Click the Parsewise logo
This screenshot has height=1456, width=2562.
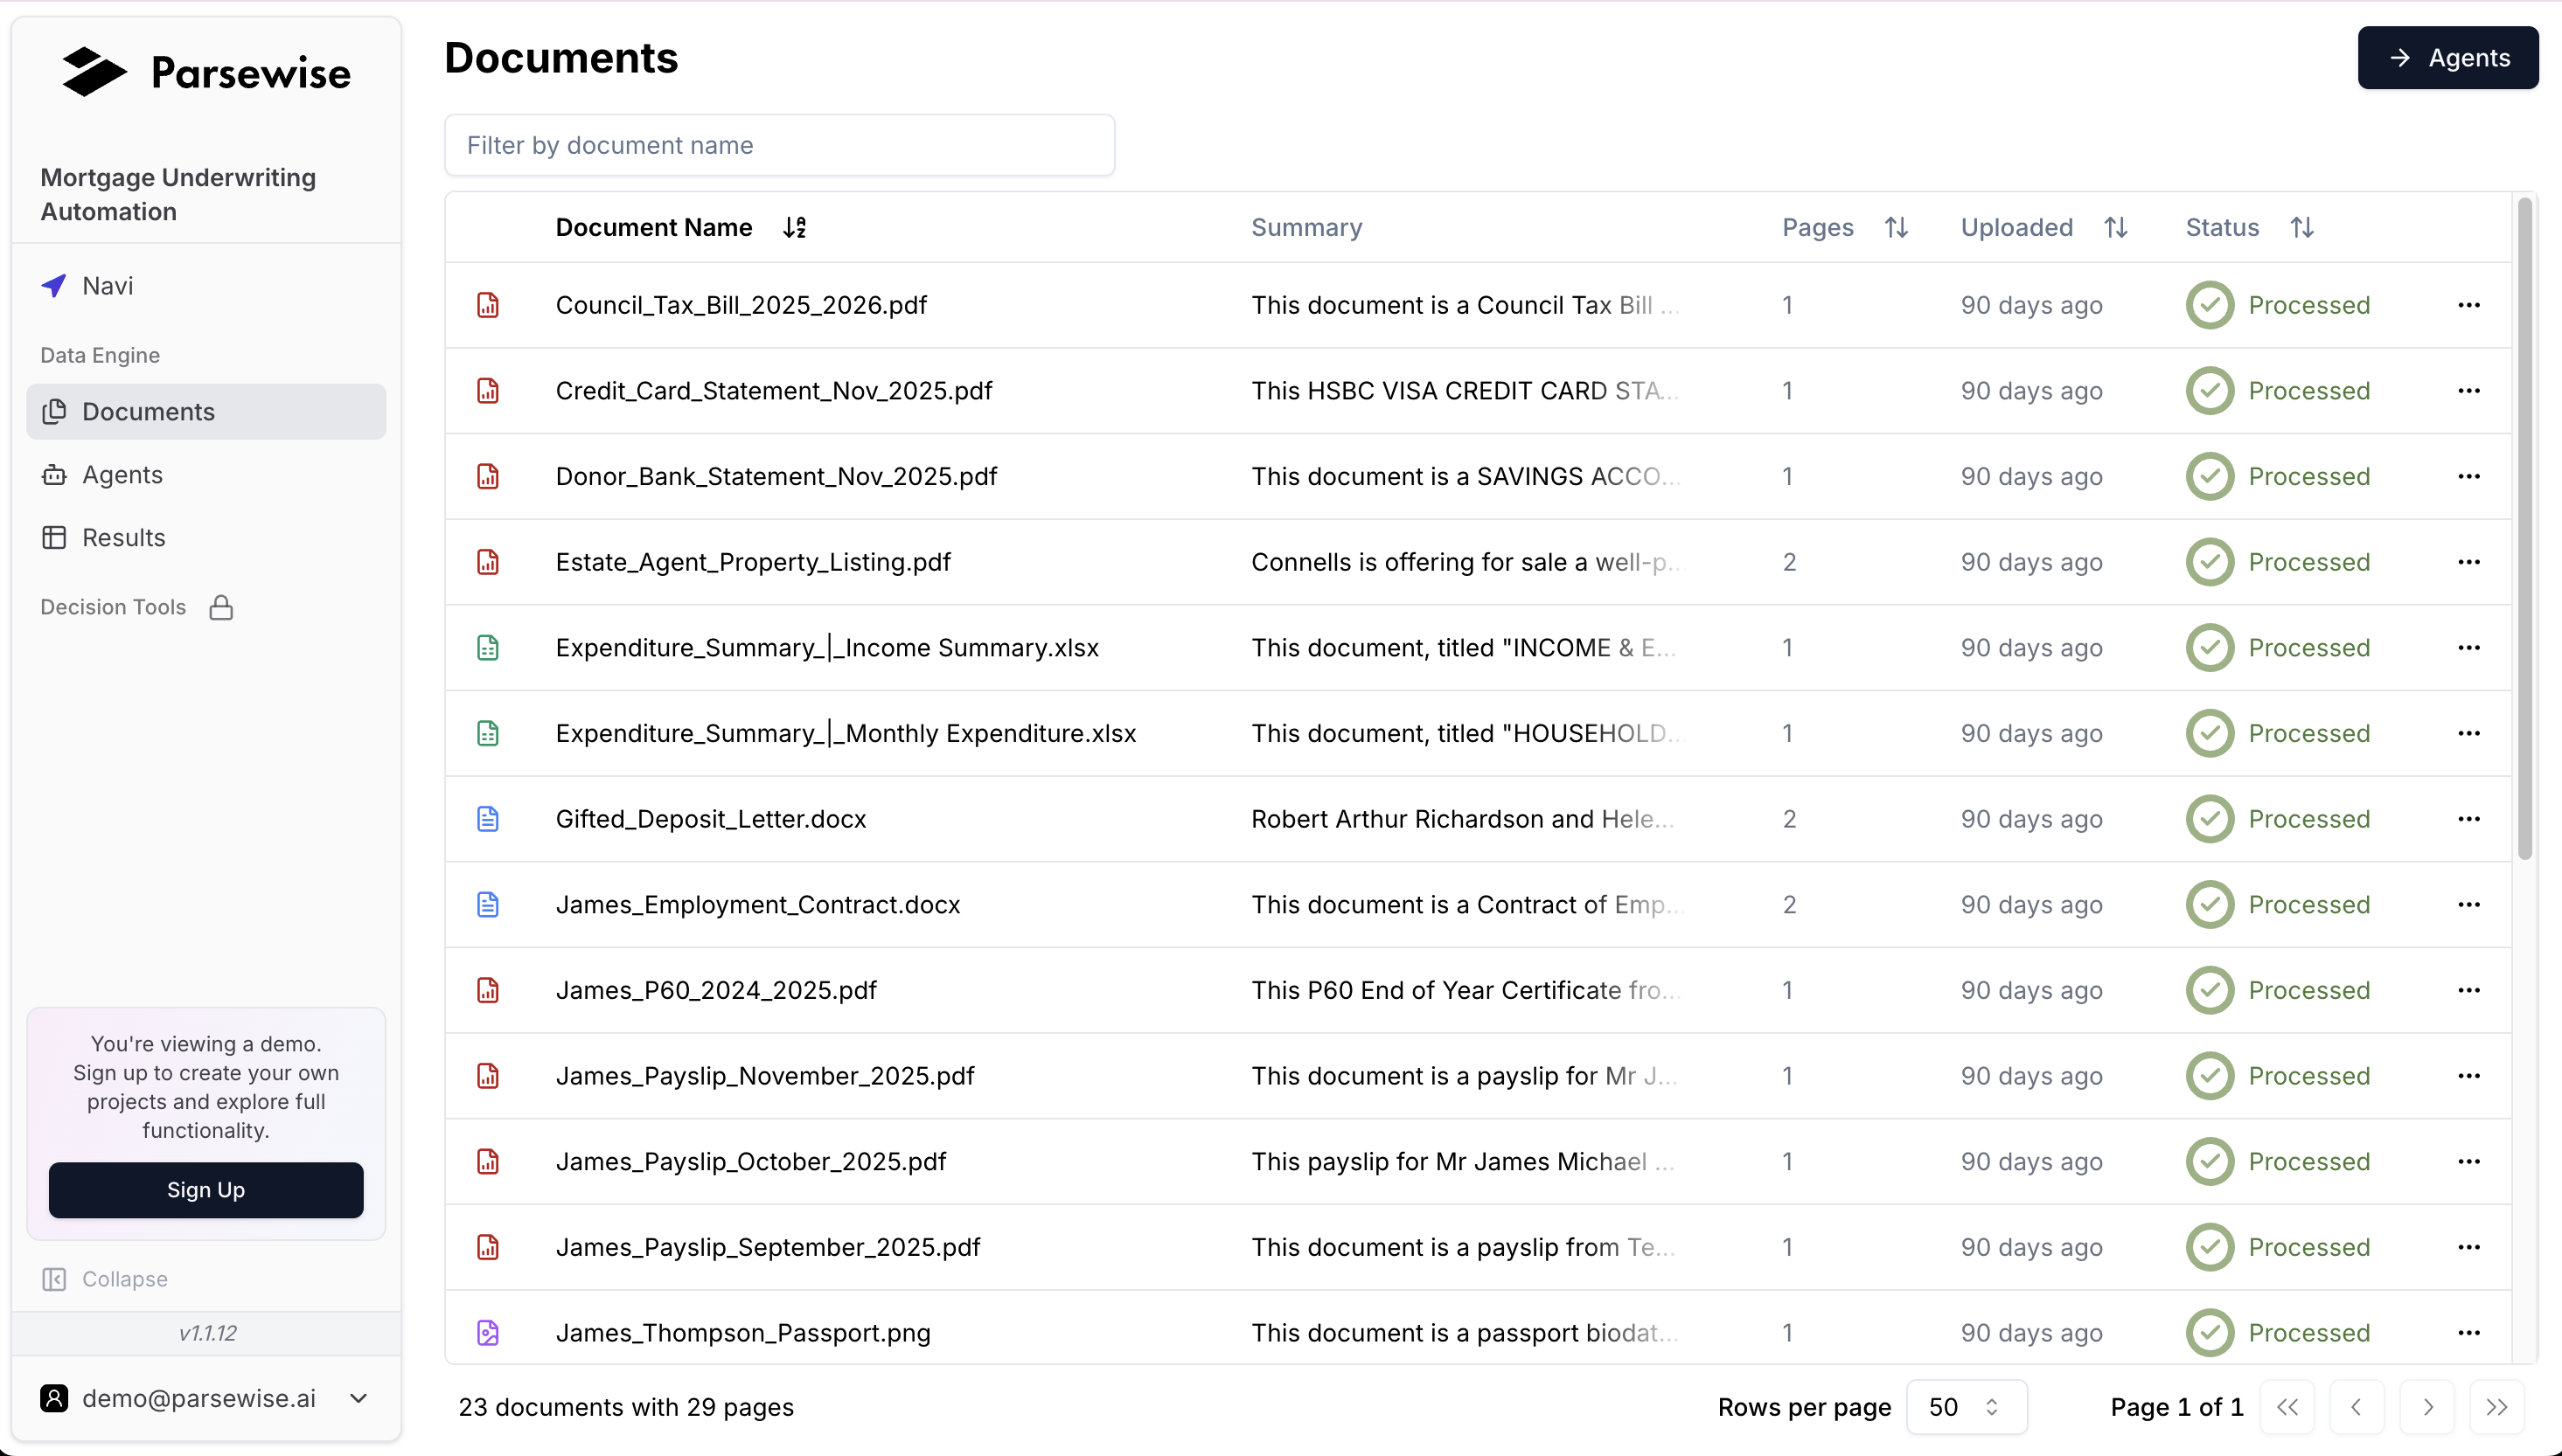click(206, 72)
